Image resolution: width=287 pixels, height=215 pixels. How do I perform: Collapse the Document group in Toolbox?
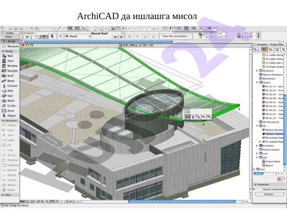pos(3,121)
